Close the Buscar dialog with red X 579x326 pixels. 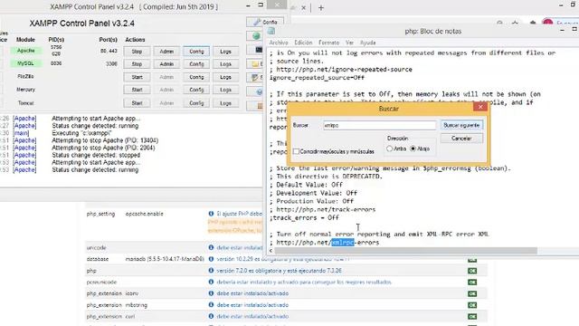pyautogui.click(x=480, y=107)
